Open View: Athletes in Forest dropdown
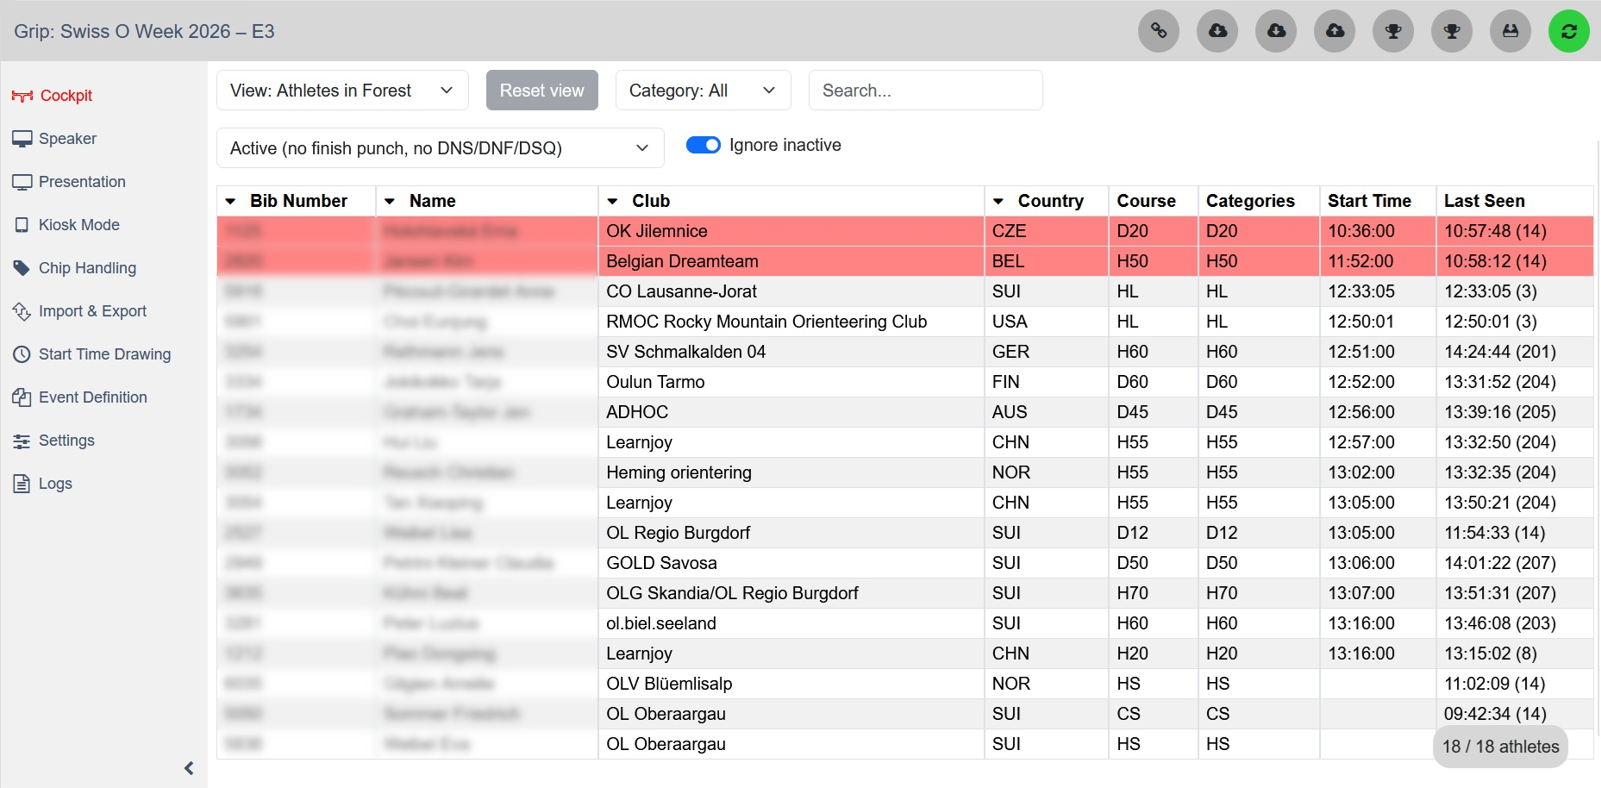The height and width of the screenshot is (788, 1601). point(342,91)
